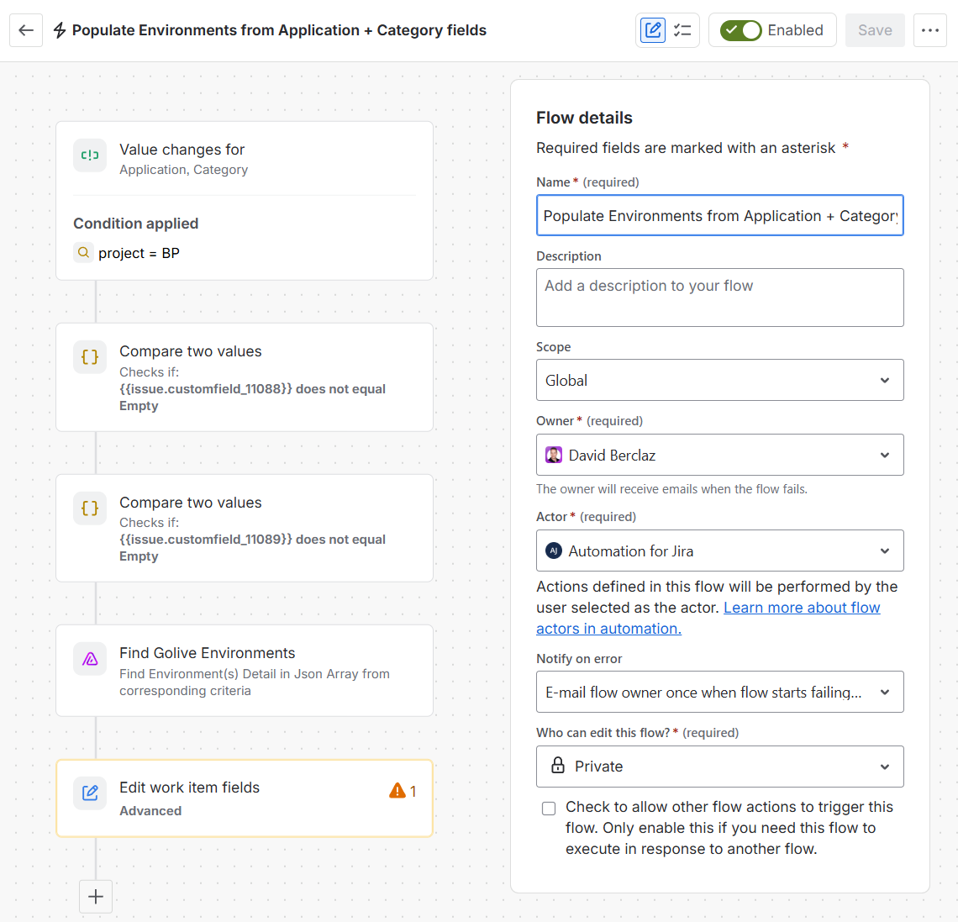Click the lock icon in Private field
This screenshot has height=922, width=958.
click(x=558, y=766)
